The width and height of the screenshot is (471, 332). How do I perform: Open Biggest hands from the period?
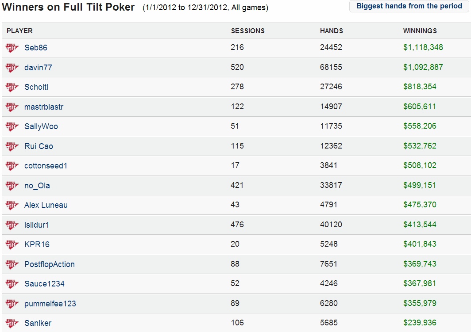(409, 6)
